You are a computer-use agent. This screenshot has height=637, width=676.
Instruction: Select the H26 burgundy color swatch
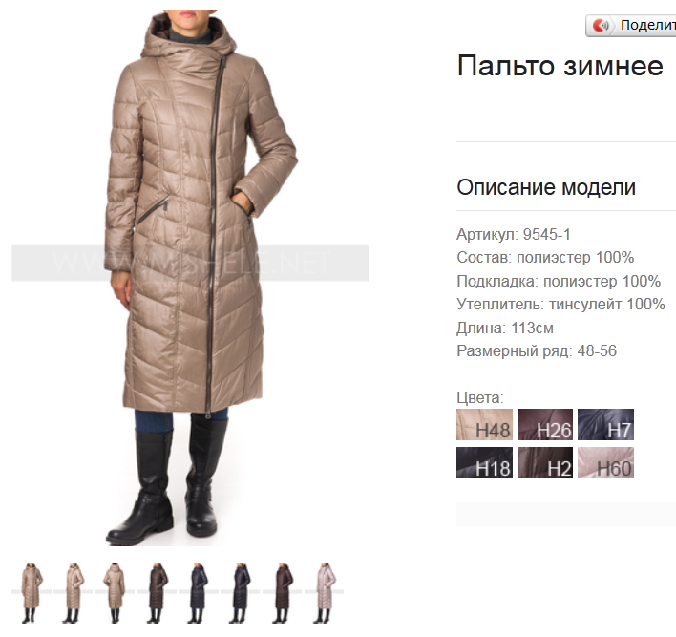pos(545,424)
